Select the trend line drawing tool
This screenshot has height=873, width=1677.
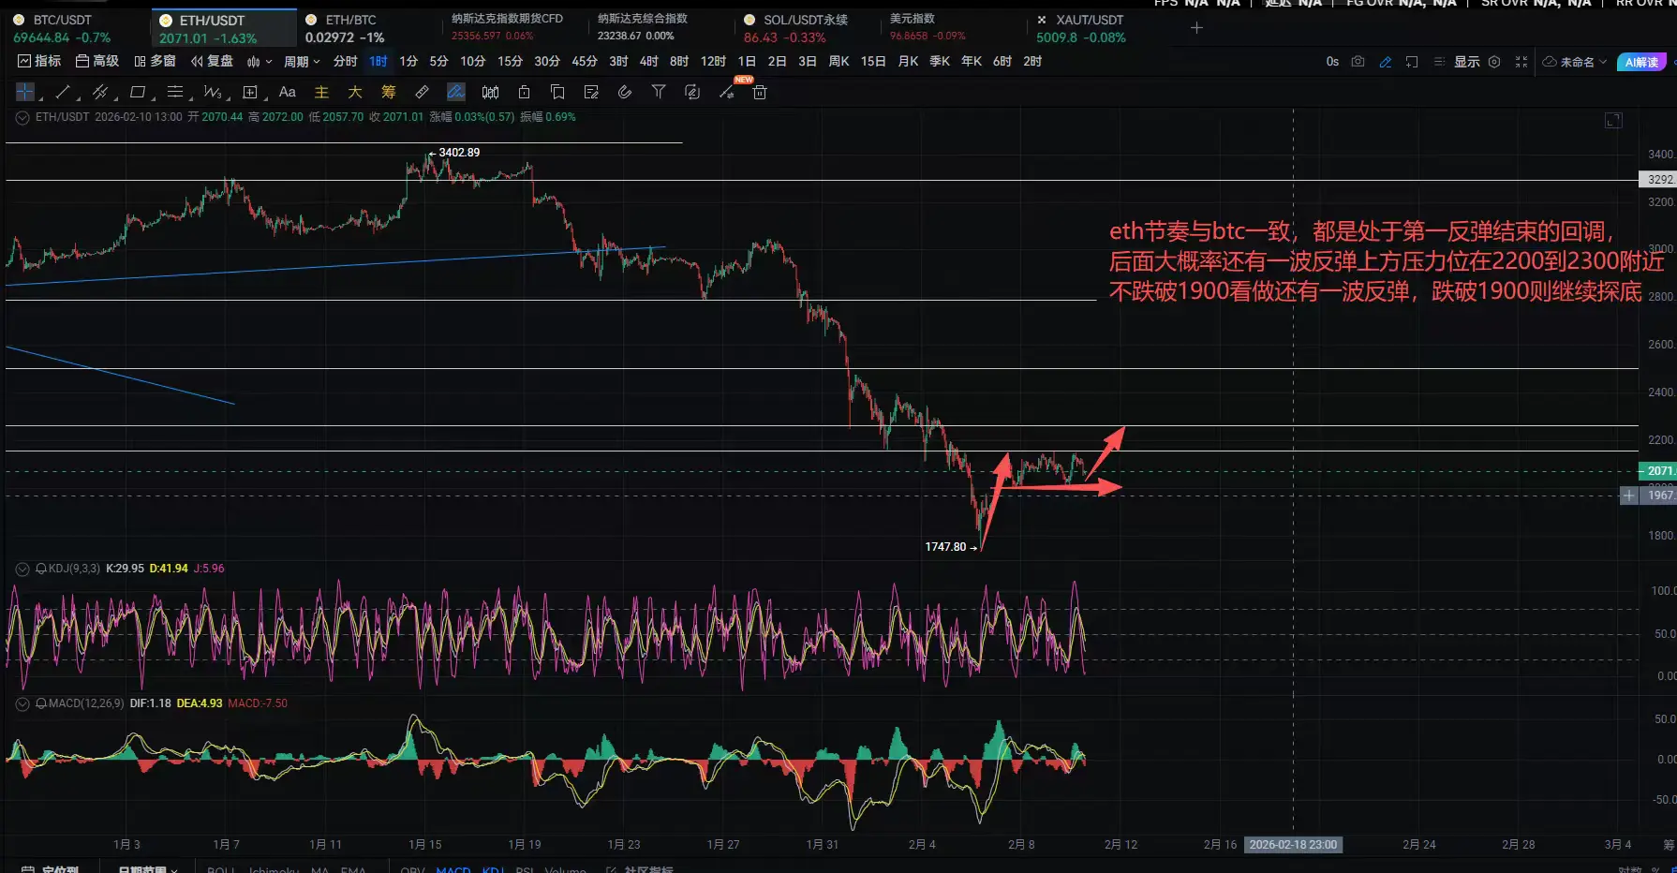point(63,92)
